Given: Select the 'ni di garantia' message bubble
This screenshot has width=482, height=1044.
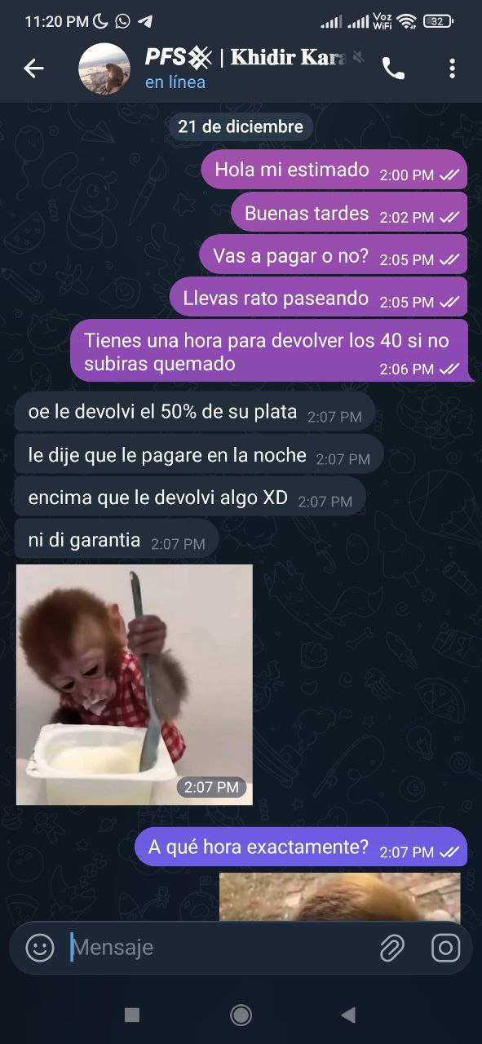Looking at the screenshot, I should pos(117,540).
